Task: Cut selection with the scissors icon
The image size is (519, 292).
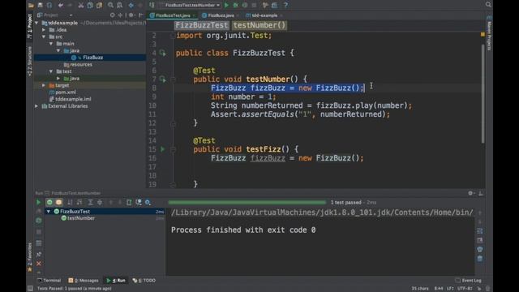Action: click(81, 5)
